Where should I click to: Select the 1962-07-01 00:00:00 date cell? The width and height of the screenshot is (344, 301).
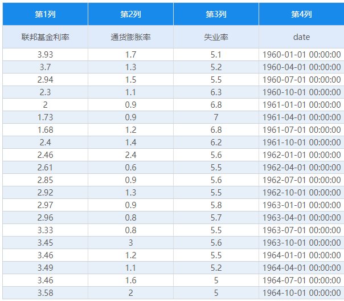[301, 180]
